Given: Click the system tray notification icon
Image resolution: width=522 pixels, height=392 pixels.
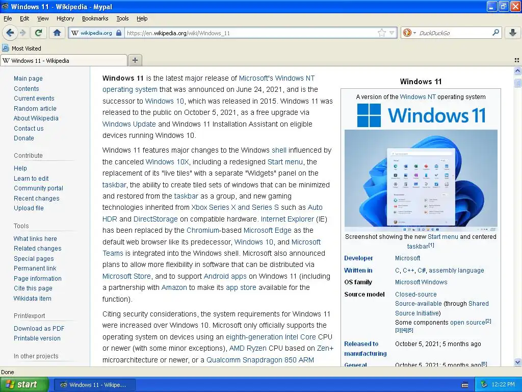Looking at the screenshot, I should click(484, 384).
